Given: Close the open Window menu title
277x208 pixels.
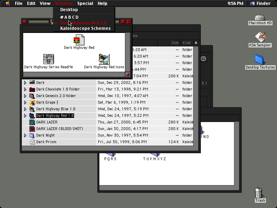Looking at the screenshot, I should click(x=64, y=3).
